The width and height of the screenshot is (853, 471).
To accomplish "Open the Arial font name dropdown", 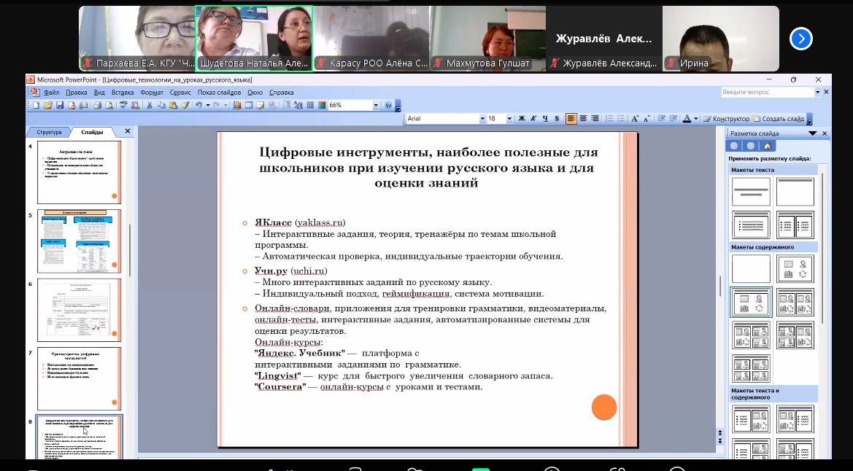I will 482,119.
